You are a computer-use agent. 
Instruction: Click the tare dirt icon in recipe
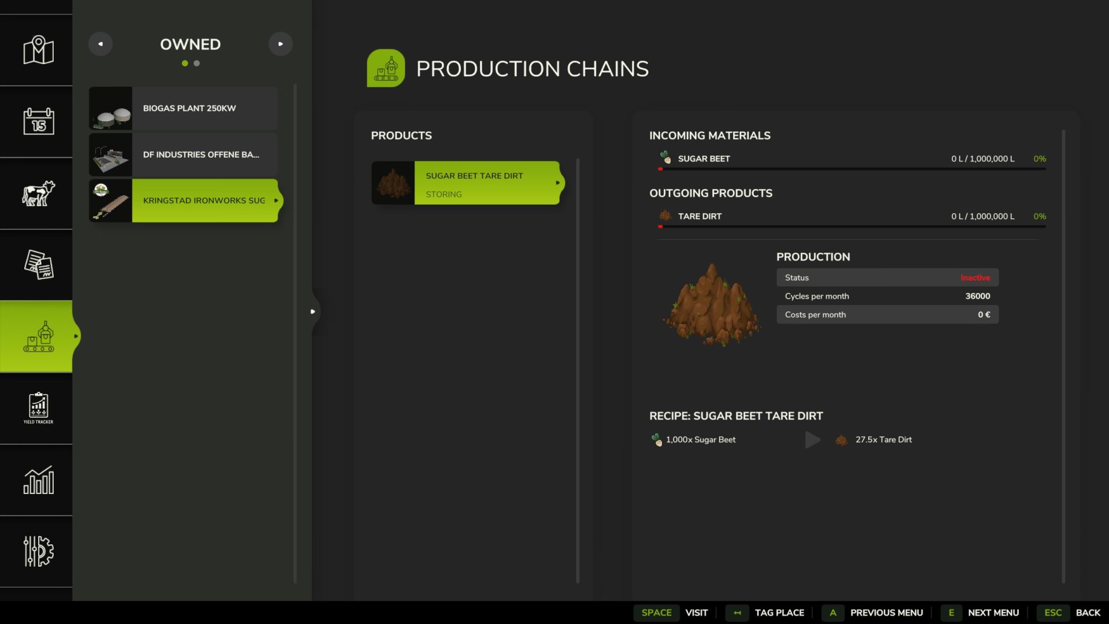tap(842, 440)
